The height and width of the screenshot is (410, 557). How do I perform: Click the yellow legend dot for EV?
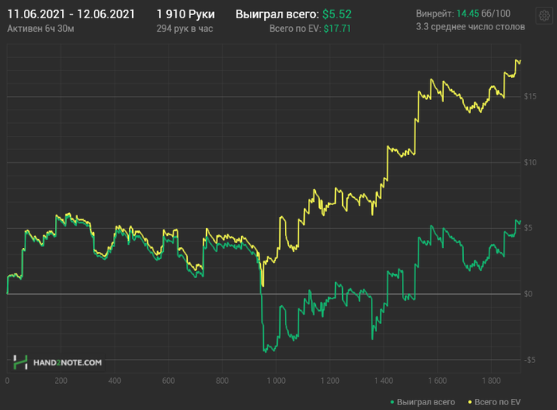(470, 402)
